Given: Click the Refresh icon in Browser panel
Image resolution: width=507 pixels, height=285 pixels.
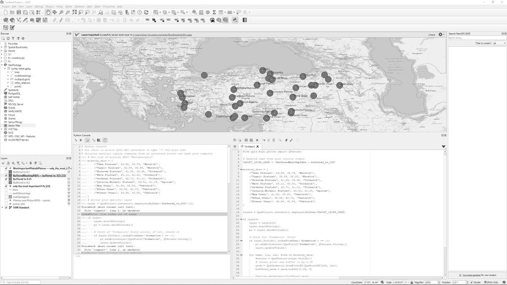Looking at the screenshot, I should point(8,38).
